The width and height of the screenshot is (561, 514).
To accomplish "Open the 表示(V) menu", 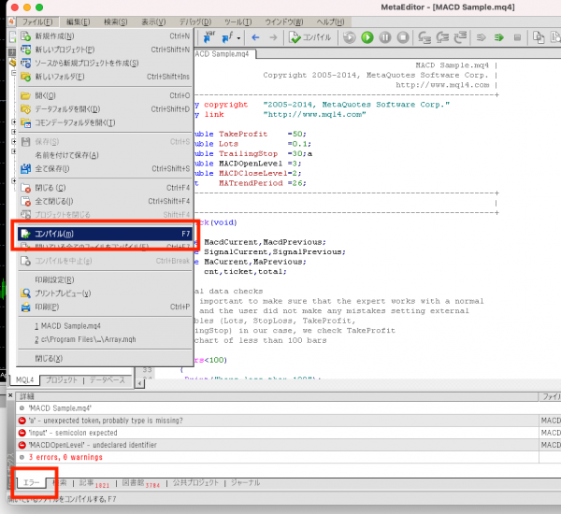I will coord(153,22).
